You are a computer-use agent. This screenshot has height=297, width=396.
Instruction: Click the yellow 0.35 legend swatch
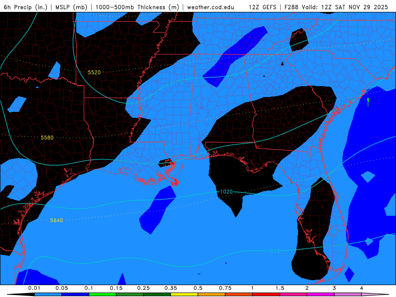(184, 295)
